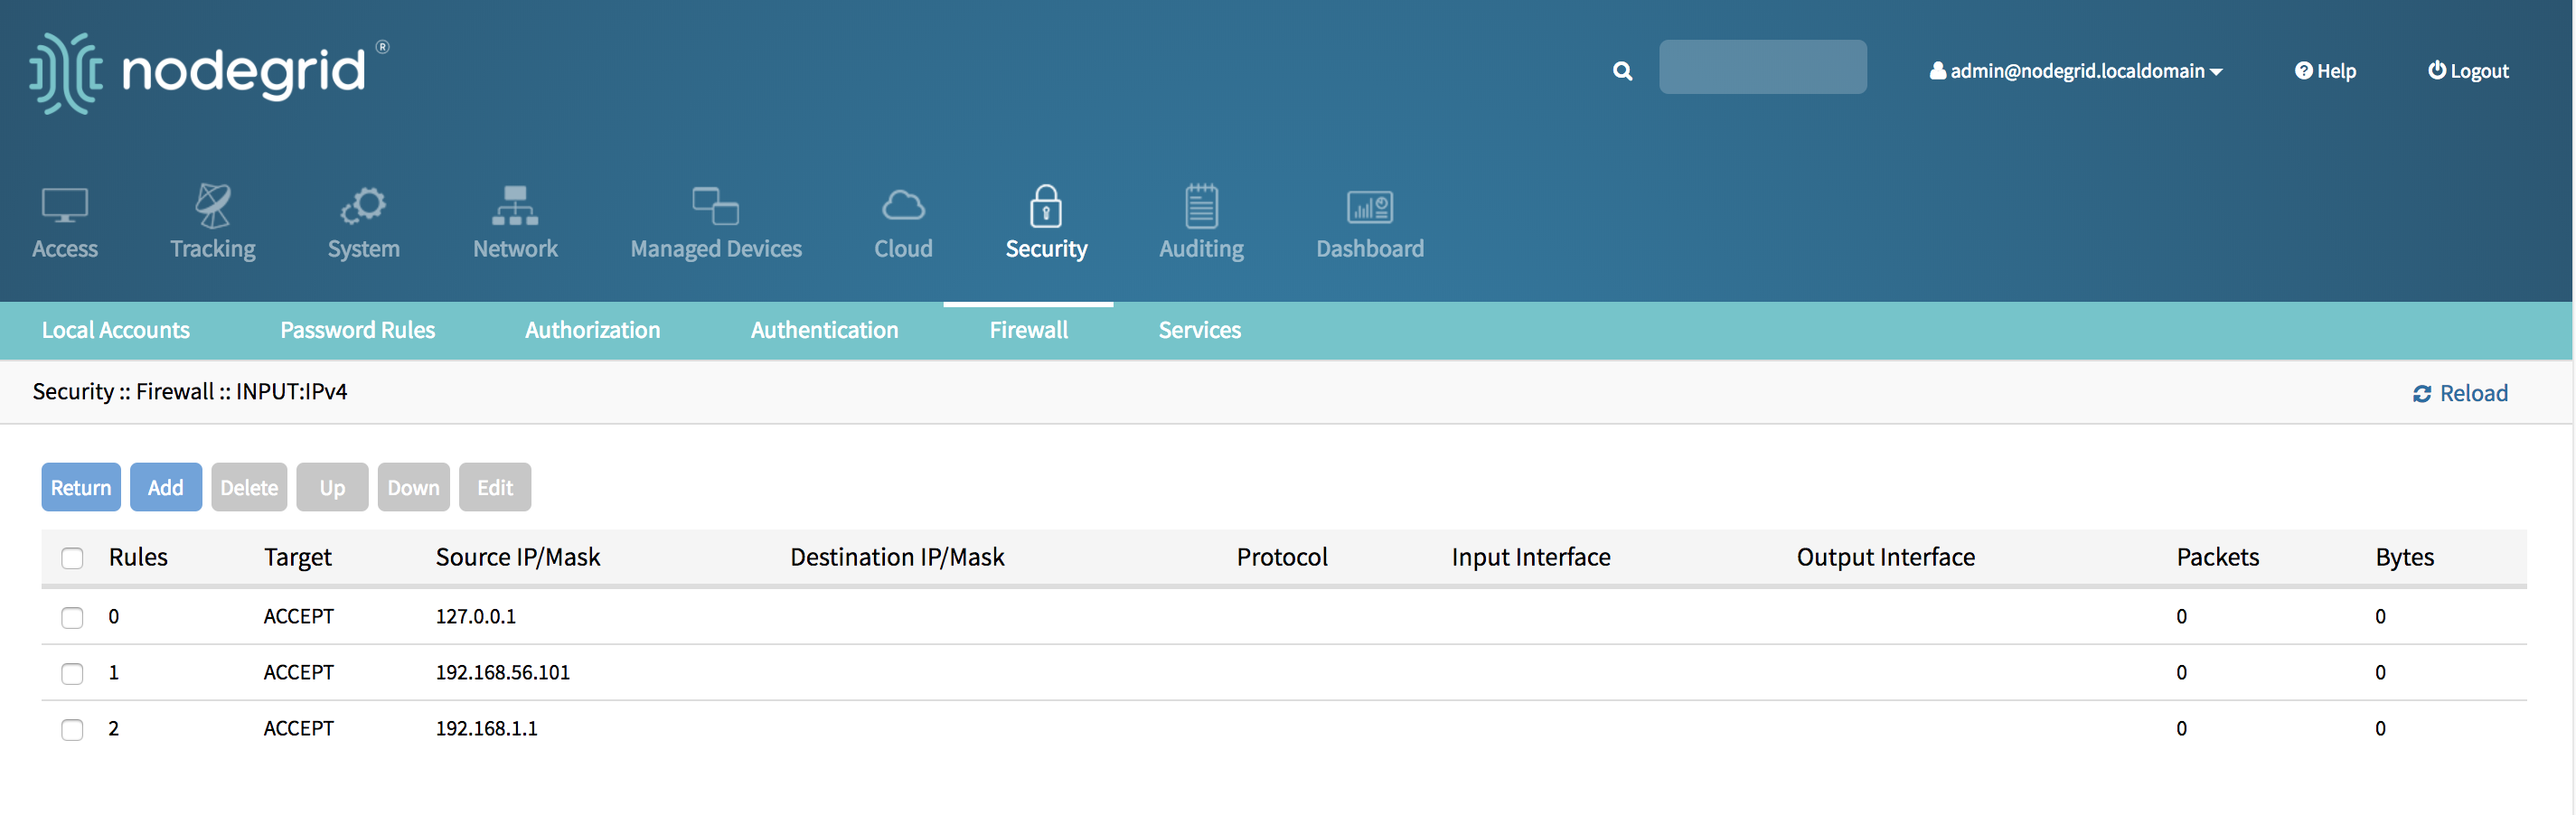Click ACCEPT target in rule 1 row
The image size is (2576, 815).
[x=299, y=672]
